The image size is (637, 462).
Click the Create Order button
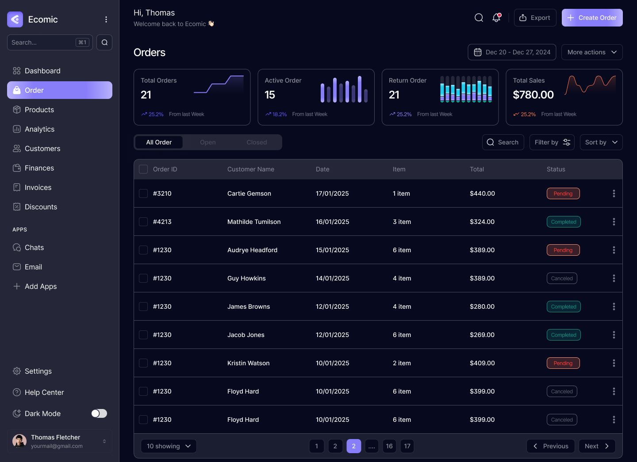coord(592,18)
